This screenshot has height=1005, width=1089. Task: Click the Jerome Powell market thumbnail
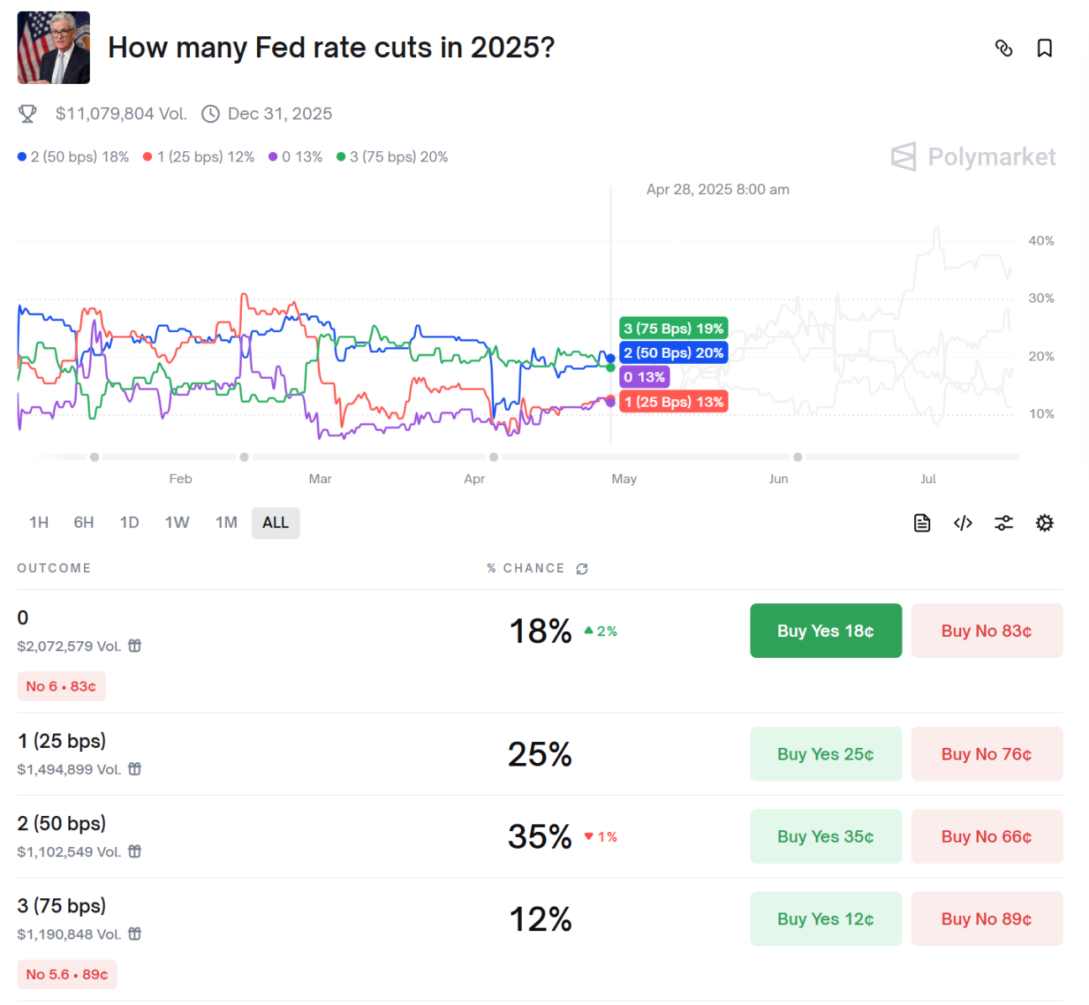54,48
